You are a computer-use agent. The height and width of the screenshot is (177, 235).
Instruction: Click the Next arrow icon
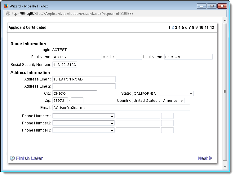tap(211, 158)
